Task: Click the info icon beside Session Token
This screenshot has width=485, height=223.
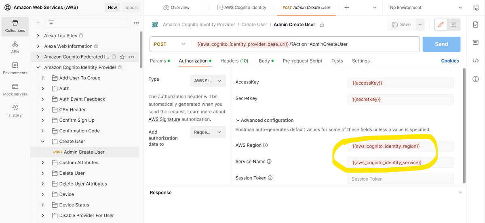Action: coord(270,178)
